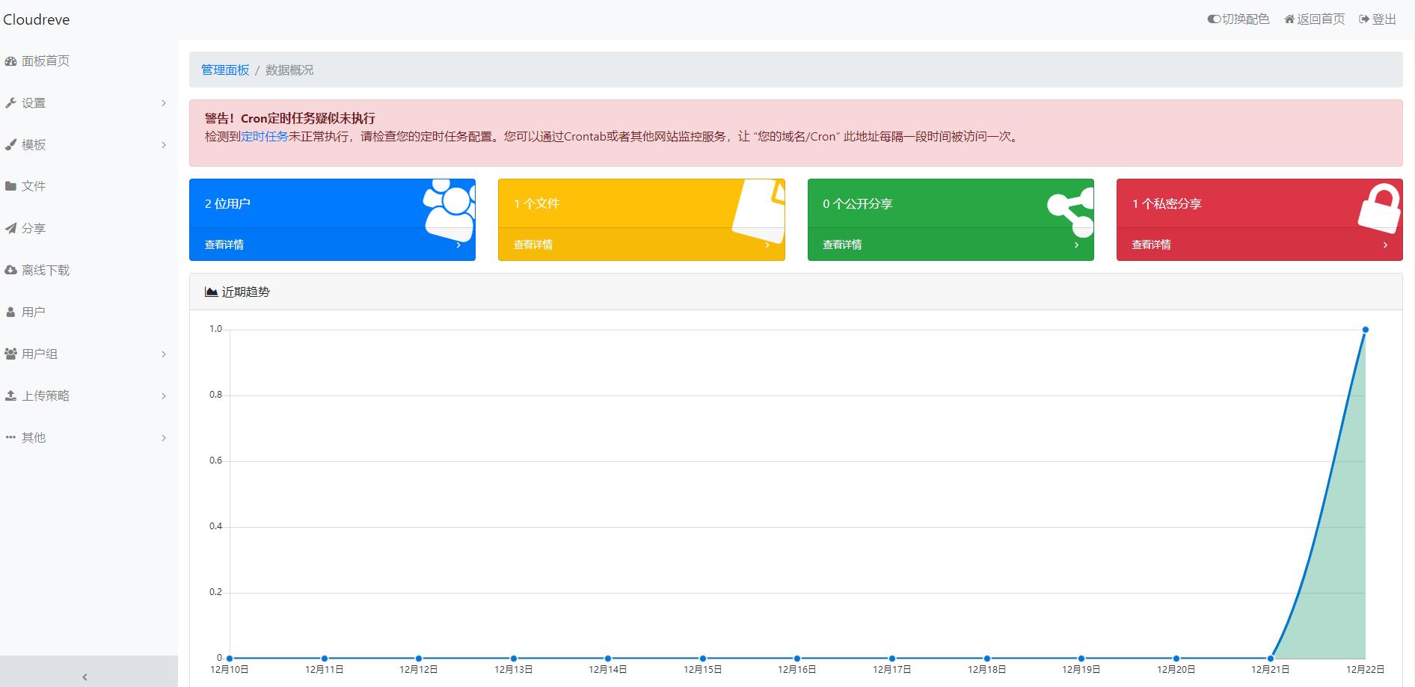Open the 文件 folder icon
Image resolution: width=1415 pixels, height=687 pixels.
(x=10, y=185)
